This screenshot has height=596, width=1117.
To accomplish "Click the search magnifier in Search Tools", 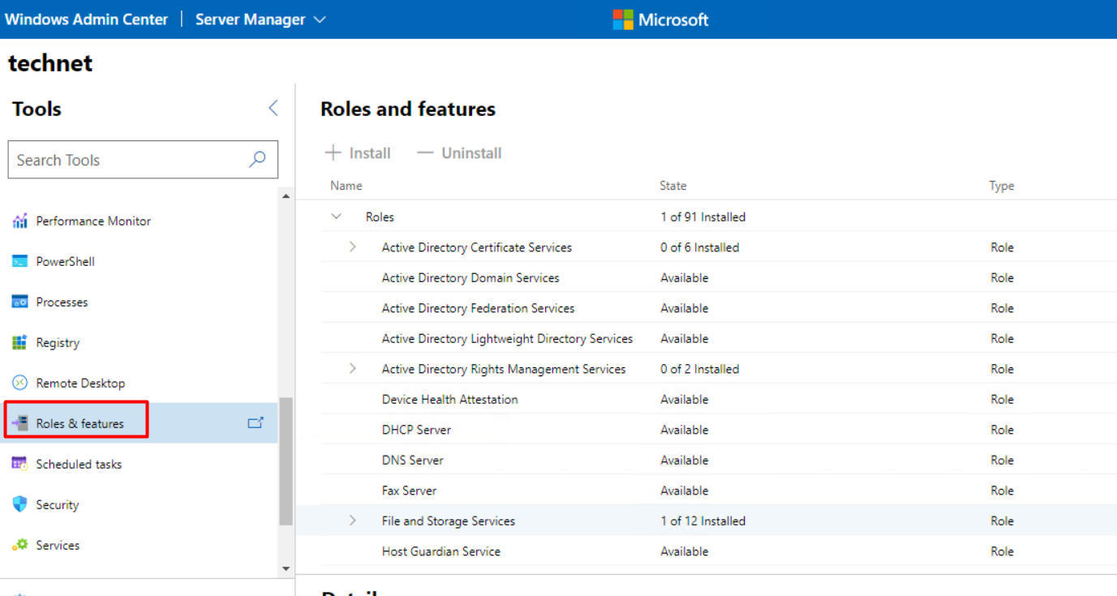I will [x=256, y=160].
